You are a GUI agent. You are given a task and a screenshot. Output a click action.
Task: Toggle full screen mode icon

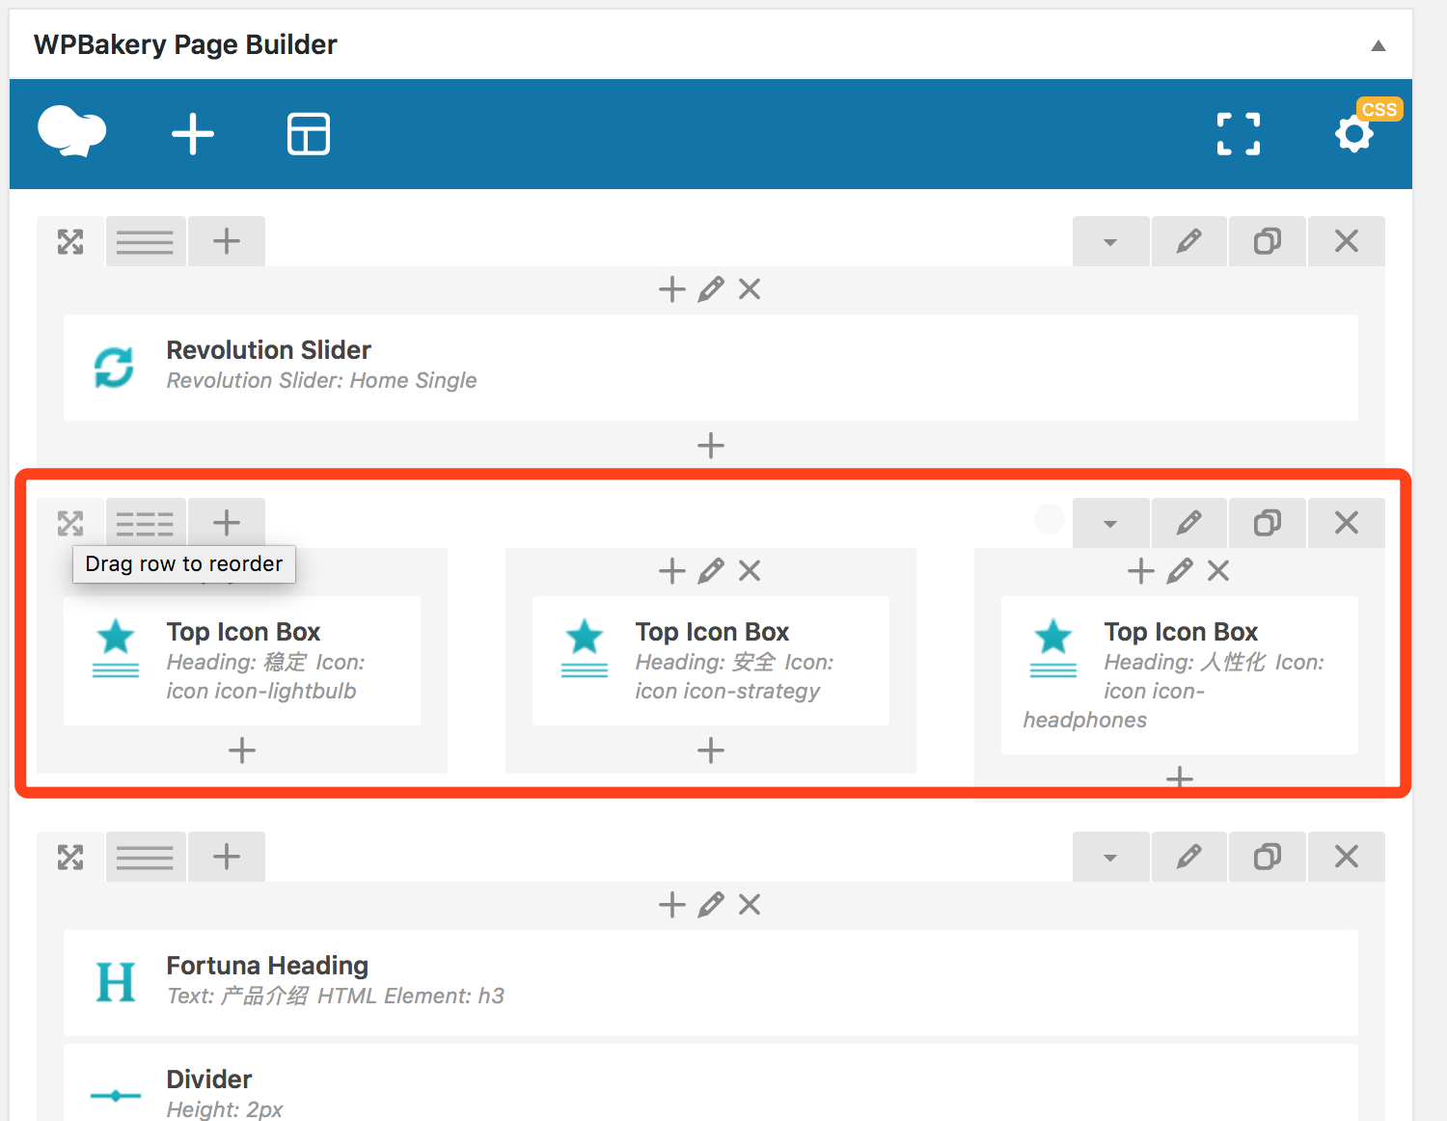coord(1239,133)
